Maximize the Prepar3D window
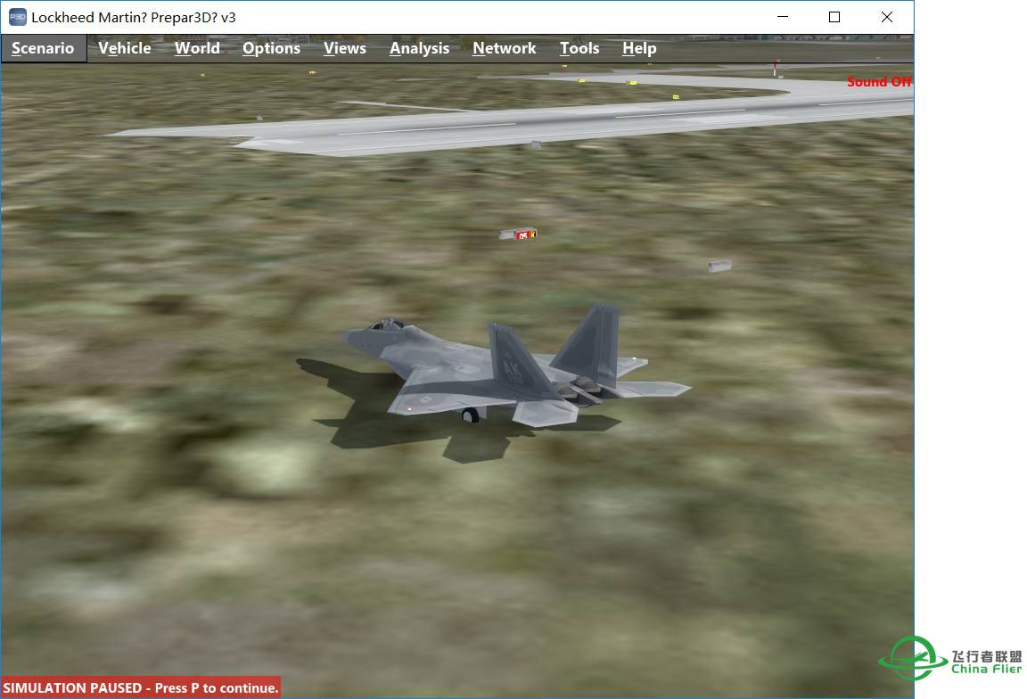Image resolution: width=1027 pixels, height=699 pixels. pyautogui.click(x=834, y=17)
